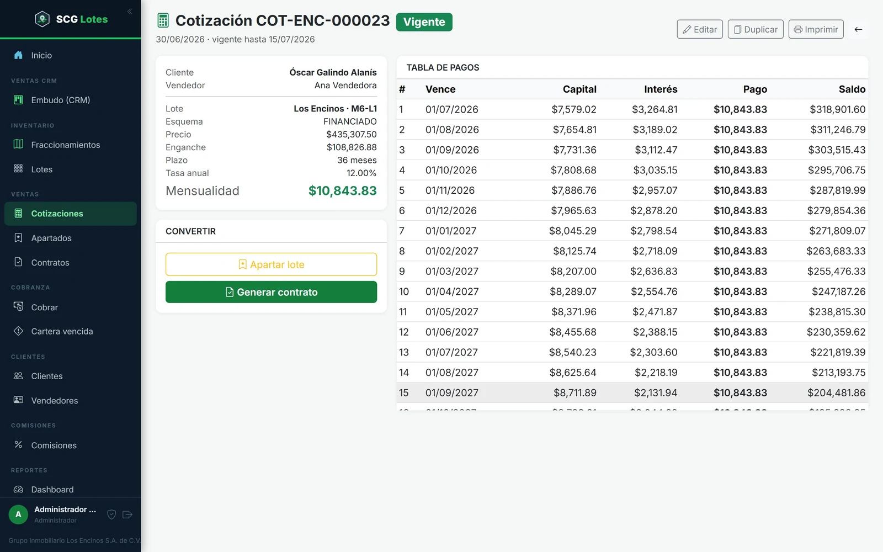This screenshot has height=552, width=883.
Task: Open Cartera vencida
Action: [x=70, y=331]
